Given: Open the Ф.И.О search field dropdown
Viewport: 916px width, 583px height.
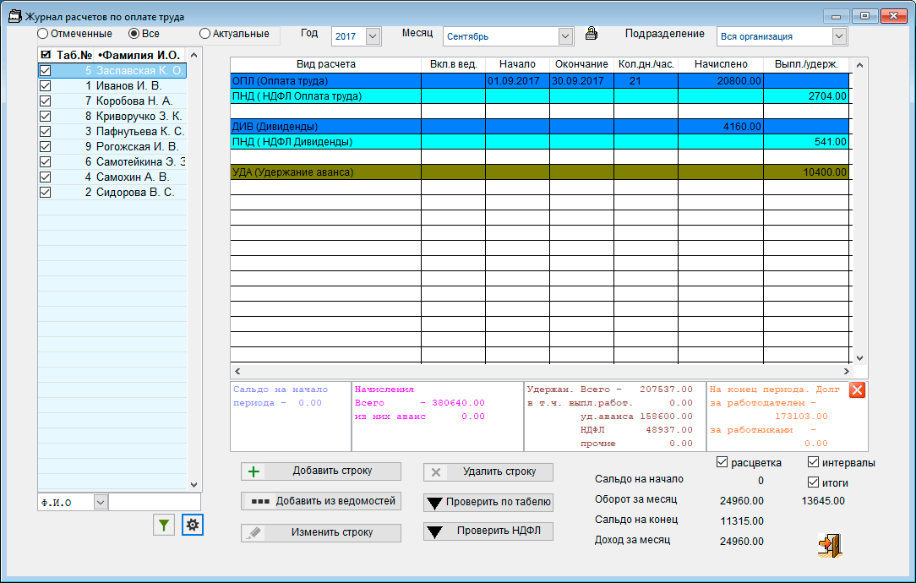Looking at the screenshot, I should pos(101,503).
